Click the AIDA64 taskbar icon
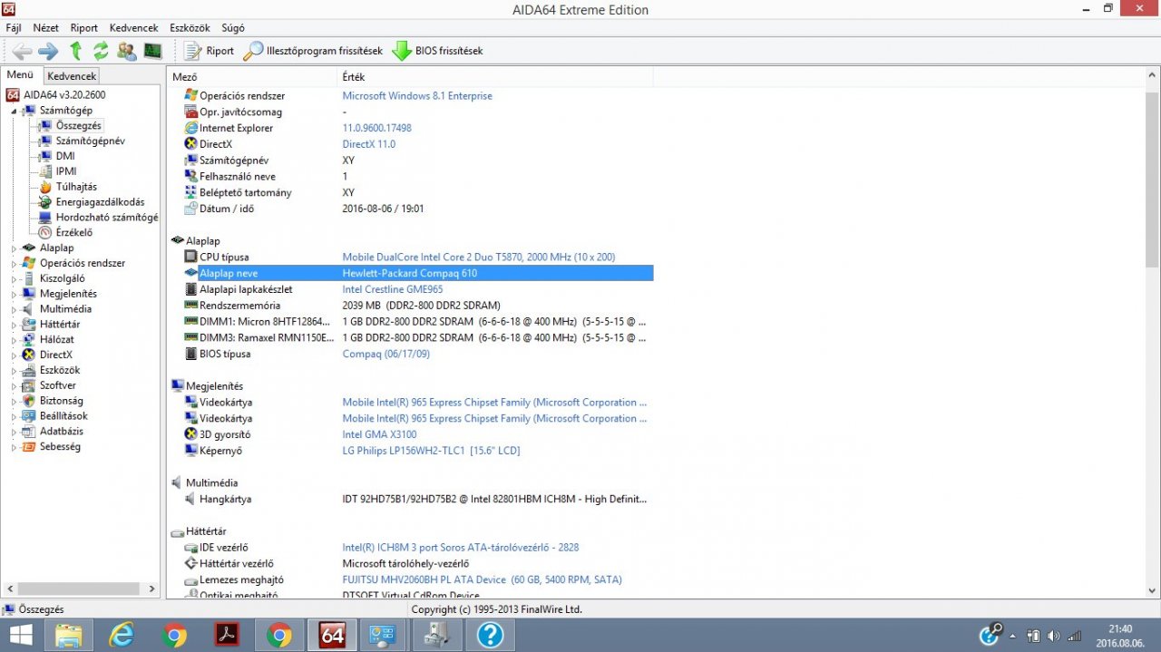Viewport: 1161px width, 652px height. pyautogui.click(x=332, y=635)
